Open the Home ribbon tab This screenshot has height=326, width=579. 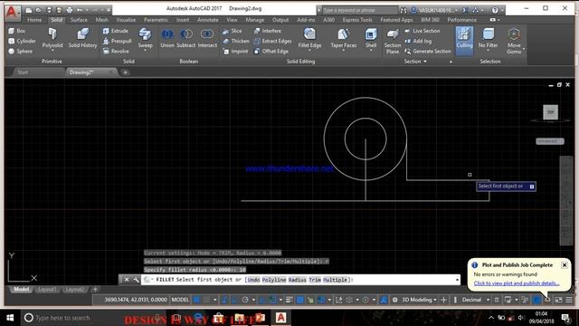[x=34, y=20]
